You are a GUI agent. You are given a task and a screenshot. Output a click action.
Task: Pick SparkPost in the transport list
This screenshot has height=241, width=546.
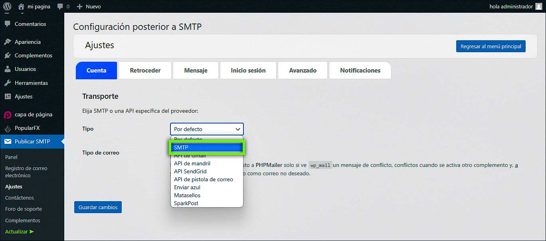[186, 203]
